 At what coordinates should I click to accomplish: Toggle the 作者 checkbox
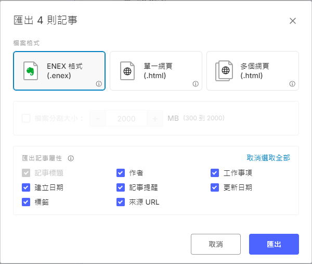[121, 173]
